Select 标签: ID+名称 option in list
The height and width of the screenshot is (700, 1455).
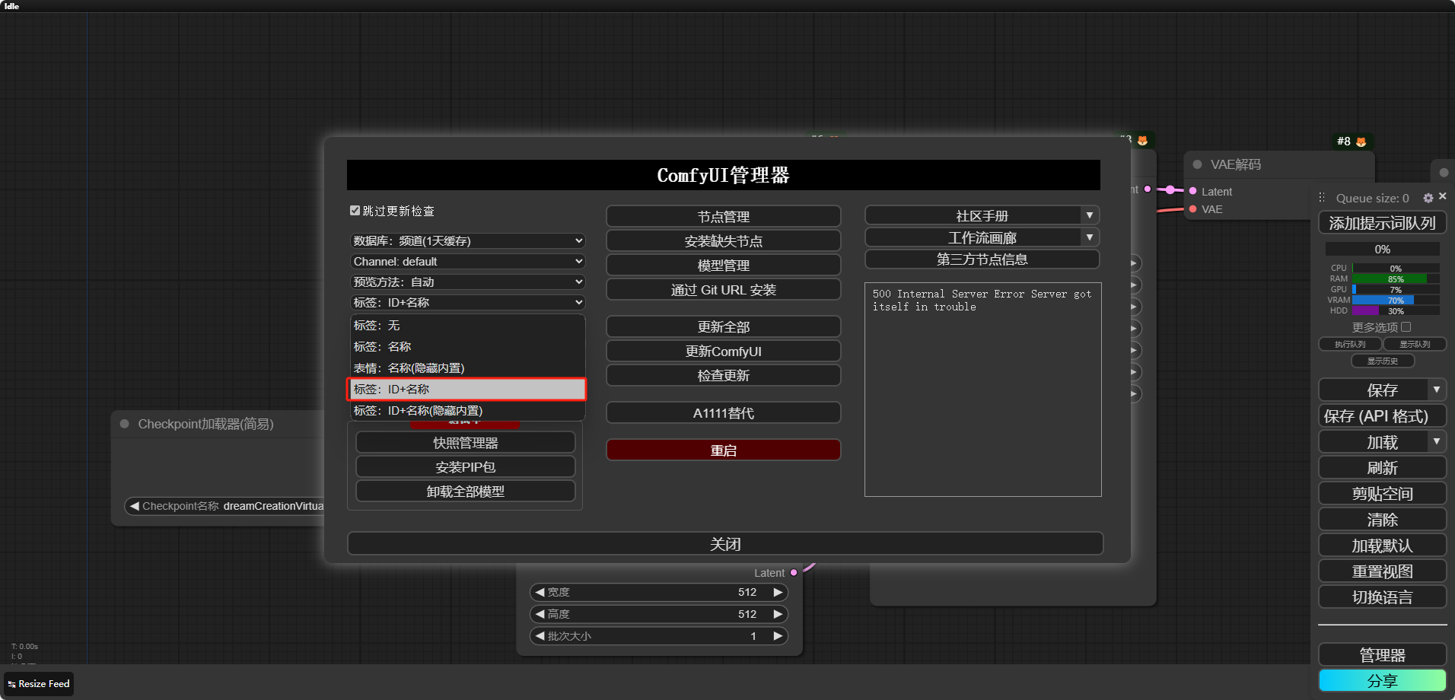tap(467, 389)
